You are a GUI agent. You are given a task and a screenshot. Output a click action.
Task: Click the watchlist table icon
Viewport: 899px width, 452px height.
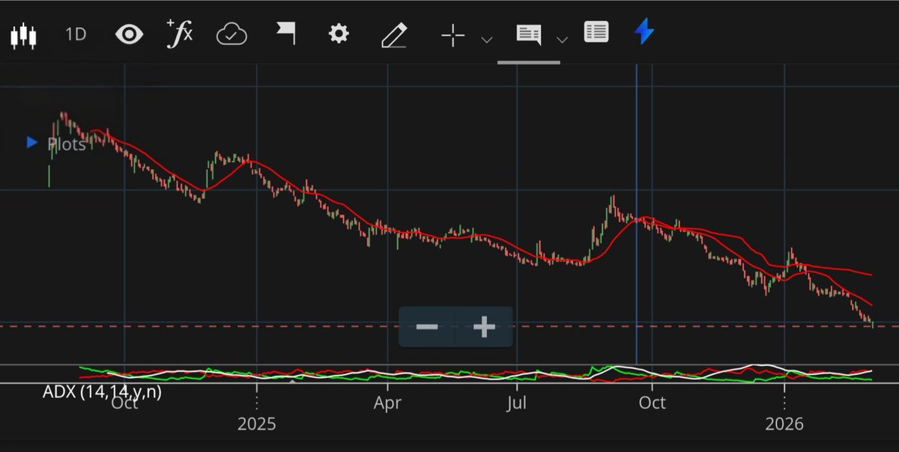point(596,32)
